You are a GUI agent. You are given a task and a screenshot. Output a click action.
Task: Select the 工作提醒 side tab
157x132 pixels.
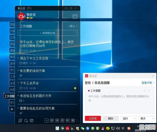9,96
